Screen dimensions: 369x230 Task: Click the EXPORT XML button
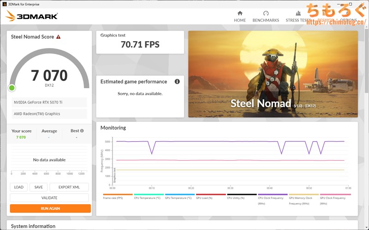coord(69,187)
